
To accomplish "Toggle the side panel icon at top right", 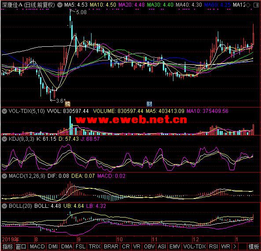I will [256, 5].
